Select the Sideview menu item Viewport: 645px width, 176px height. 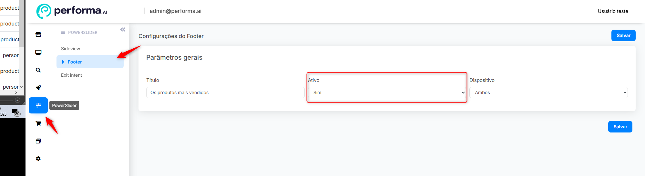(x=70, y=49)
